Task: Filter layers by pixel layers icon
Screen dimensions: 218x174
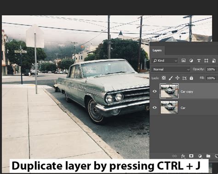Action: (x=184, y=61)
